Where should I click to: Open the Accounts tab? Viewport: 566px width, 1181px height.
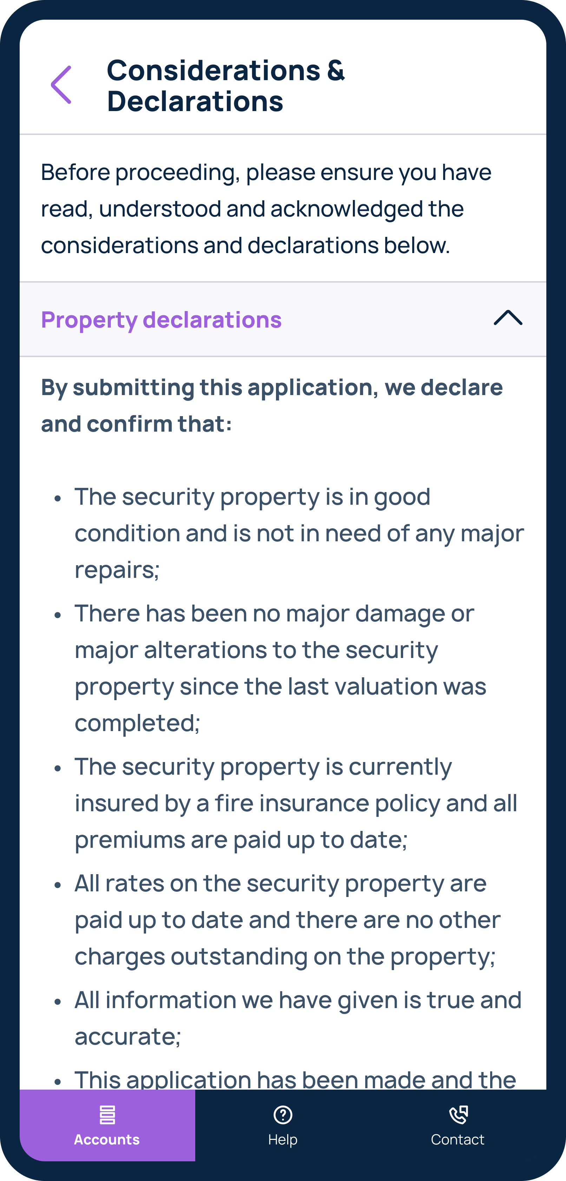(x=107, y=1125)
